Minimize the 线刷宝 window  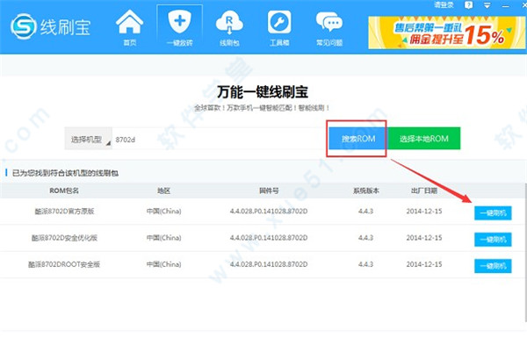[x=506, y=6]
